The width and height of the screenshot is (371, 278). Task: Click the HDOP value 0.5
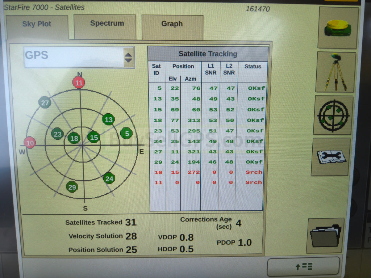pyautogui.click(x=187, y=249)
